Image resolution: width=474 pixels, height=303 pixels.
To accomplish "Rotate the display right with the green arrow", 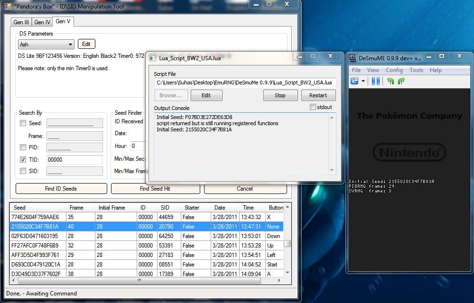I will tap(401, 81).
